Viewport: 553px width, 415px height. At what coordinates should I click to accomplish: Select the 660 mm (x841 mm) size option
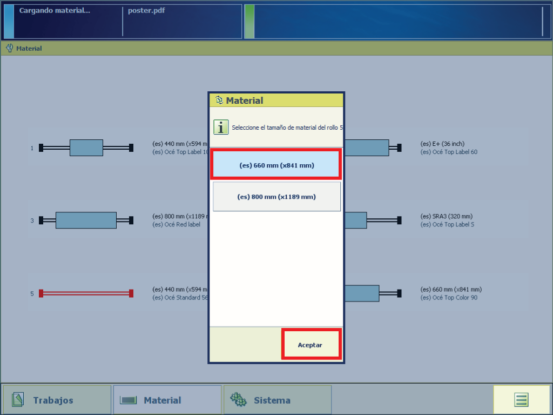click(x=276, y=165)
